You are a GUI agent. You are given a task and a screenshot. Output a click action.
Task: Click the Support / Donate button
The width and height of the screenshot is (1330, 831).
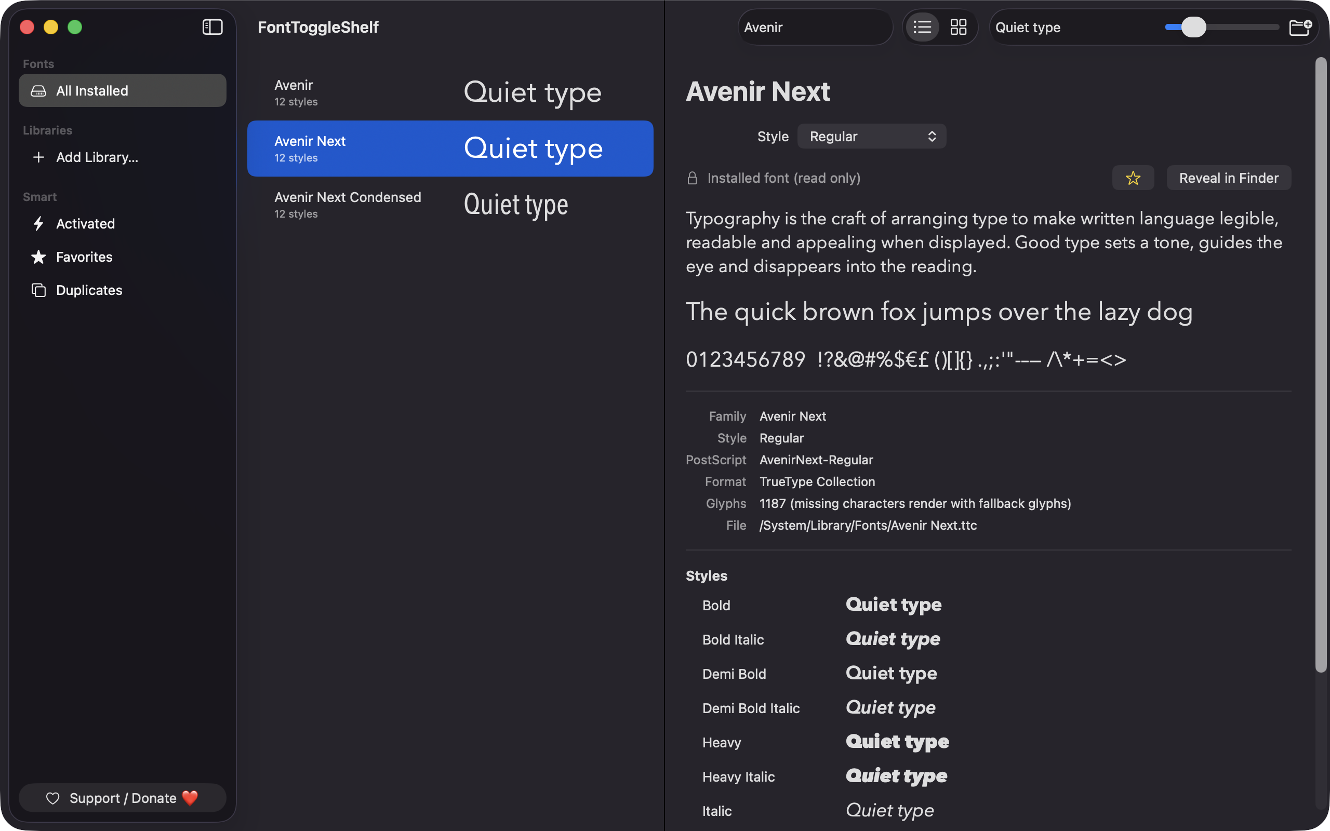(x=123, y=798)
